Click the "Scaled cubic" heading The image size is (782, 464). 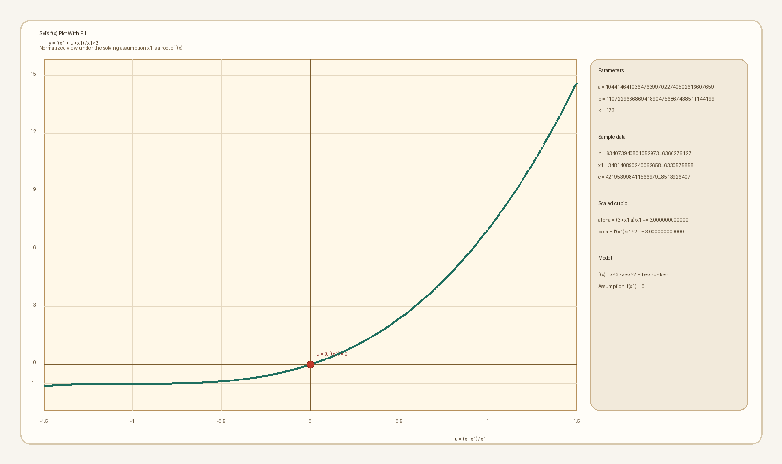[612, 204]
